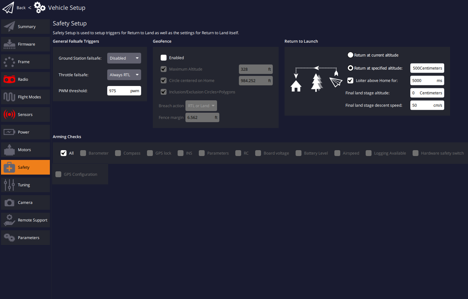468x299 pixels.
Task: Click the red Radio controller icon
Action: point(9,79)
